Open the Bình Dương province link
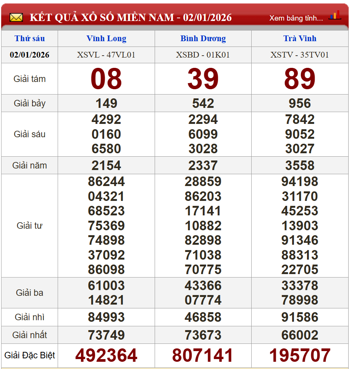The height and width of the screenshot is (369, 349). 203,39
